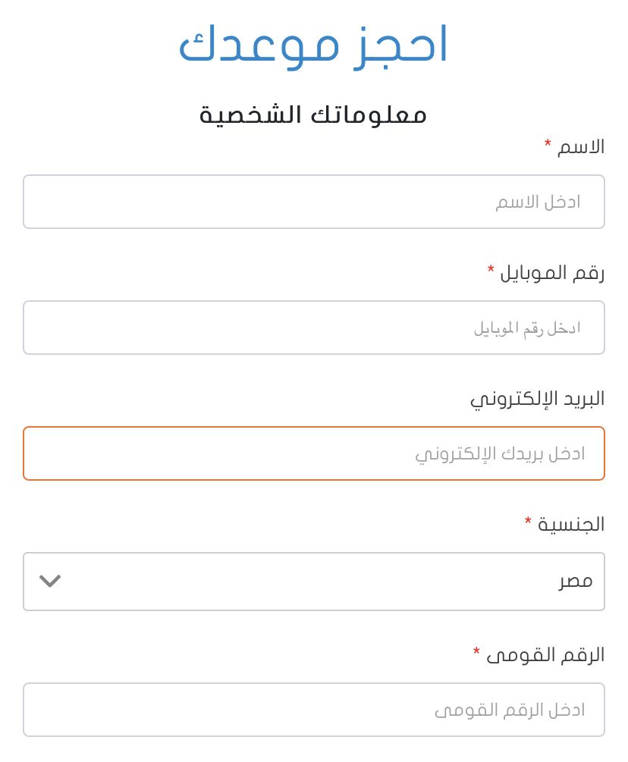
Task: Open the الجنسية nationality dropdown
Action: click(x=314, y=582)
